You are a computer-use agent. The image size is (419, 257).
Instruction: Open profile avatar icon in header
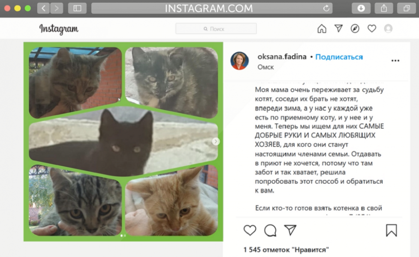click(388, 29)
